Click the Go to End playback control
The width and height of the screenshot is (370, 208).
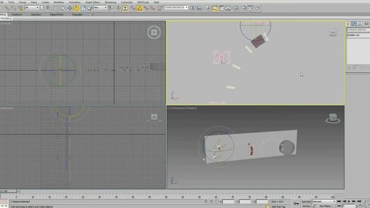pos(359,202)
